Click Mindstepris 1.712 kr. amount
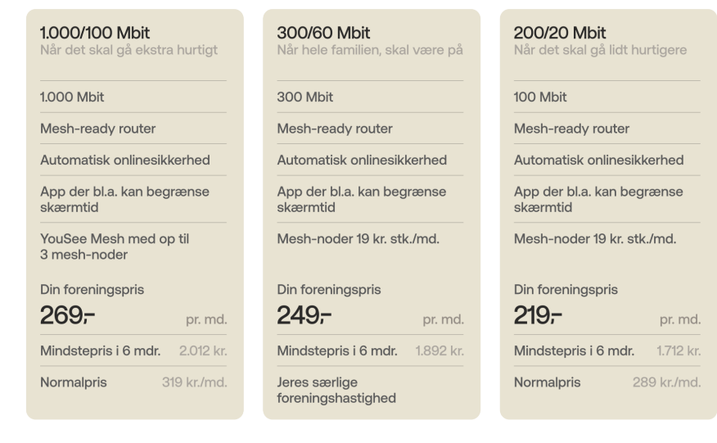The width and height of the screenshot is (717, 443). (679, 351)
